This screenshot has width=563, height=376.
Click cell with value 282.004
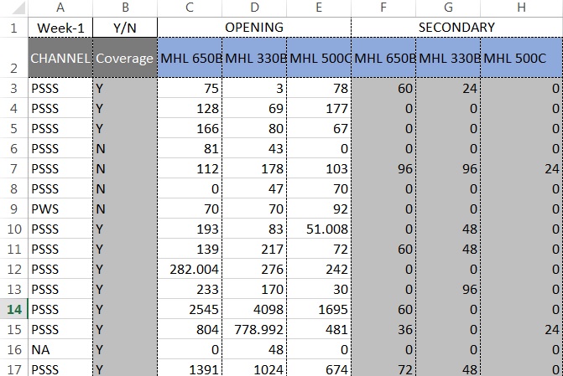(190, 269)
